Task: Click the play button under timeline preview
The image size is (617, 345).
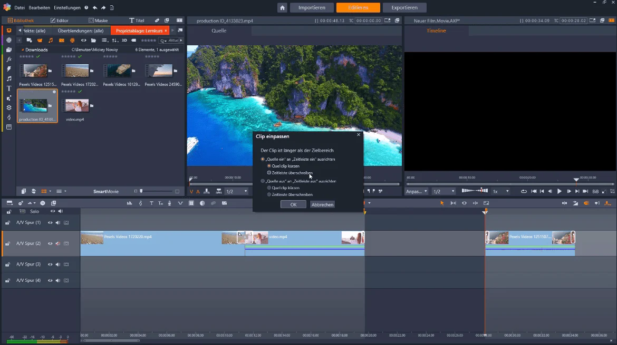Action: coord(559,191)
